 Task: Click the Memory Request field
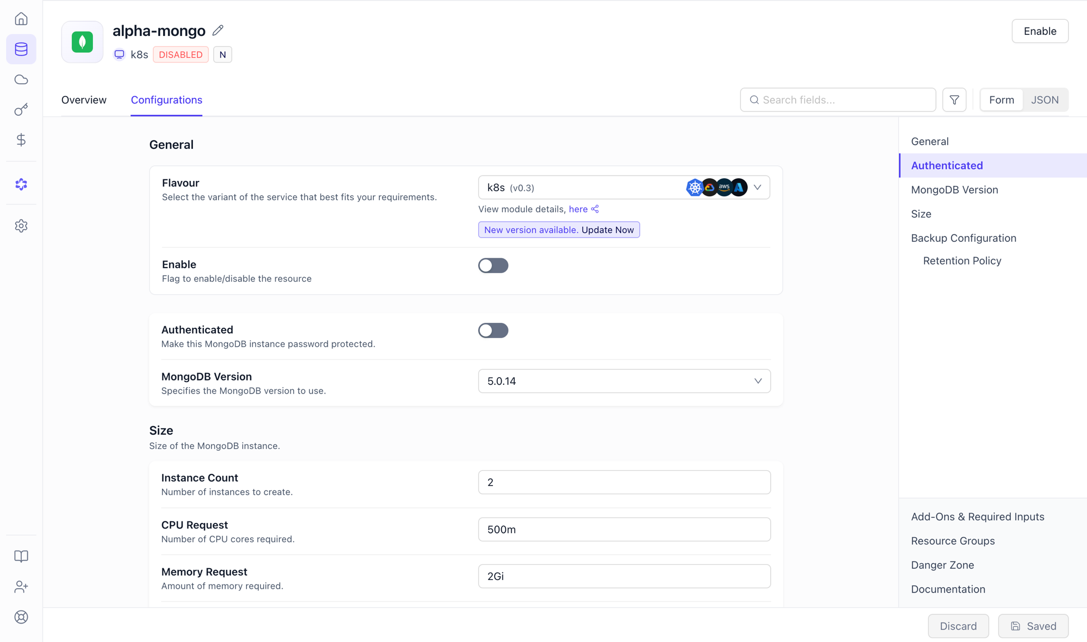624,576
